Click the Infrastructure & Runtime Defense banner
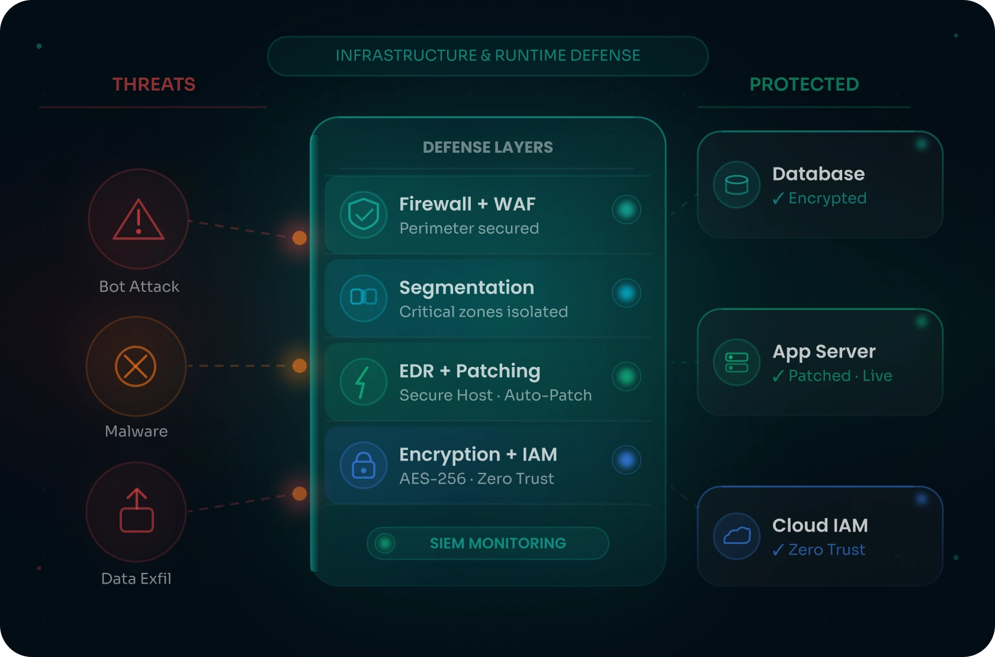 coord(488,56)
